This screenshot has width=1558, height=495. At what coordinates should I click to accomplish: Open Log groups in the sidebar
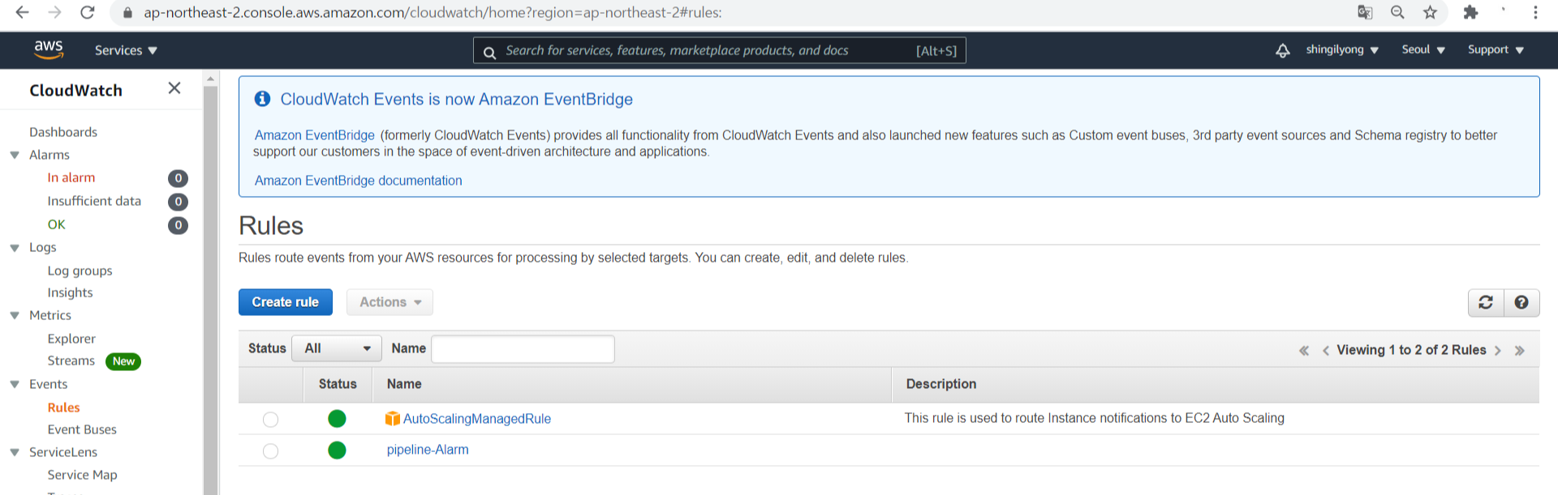click(x=80, y=271)
